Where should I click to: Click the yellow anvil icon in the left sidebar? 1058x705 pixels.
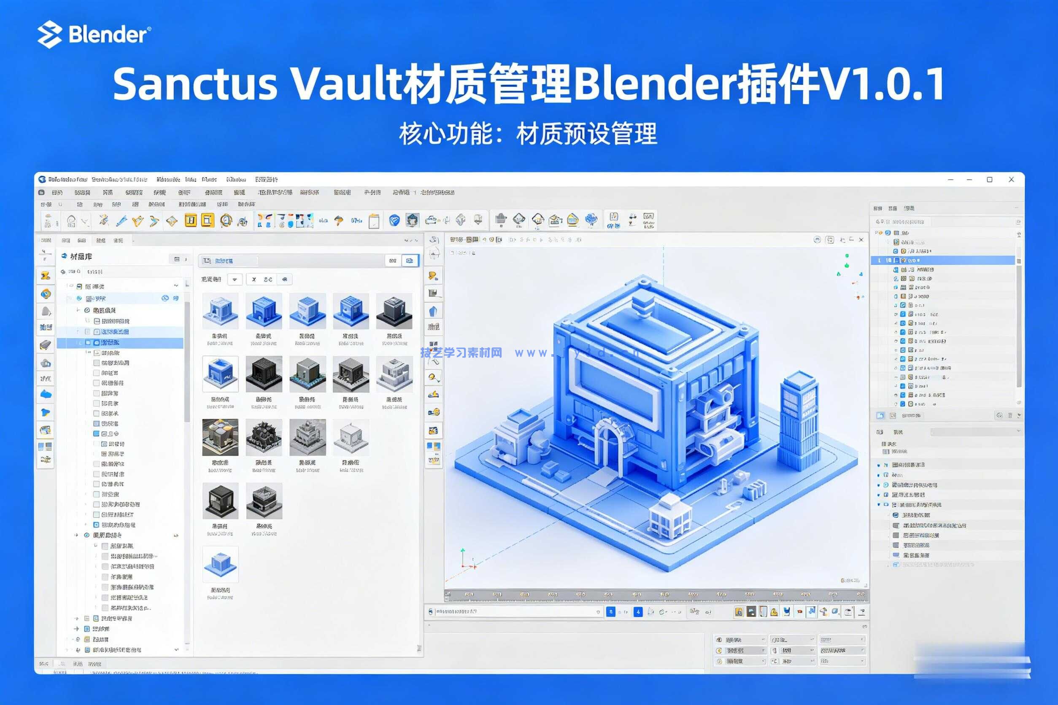[x=46, y=276]
